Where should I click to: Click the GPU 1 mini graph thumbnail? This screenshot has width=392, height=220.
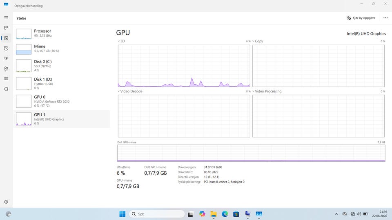[x=24, y=119]
